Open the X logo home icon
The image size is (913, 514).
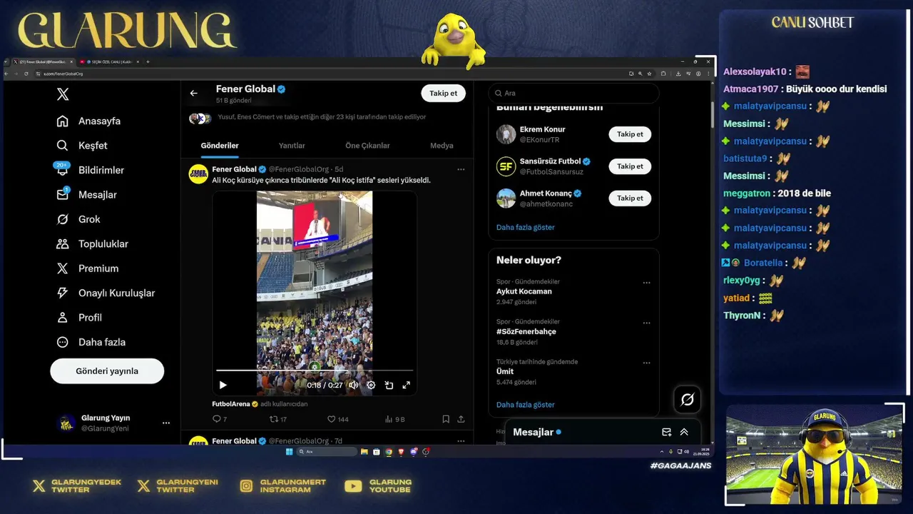point(63,94)
